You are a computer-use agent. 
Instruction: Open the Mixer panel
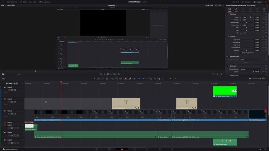click(x=236, y=2)
